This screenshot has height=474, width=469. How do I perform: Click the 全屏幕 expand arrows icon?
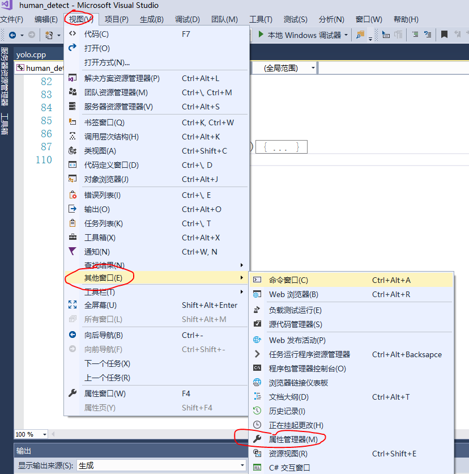[73, 304]
